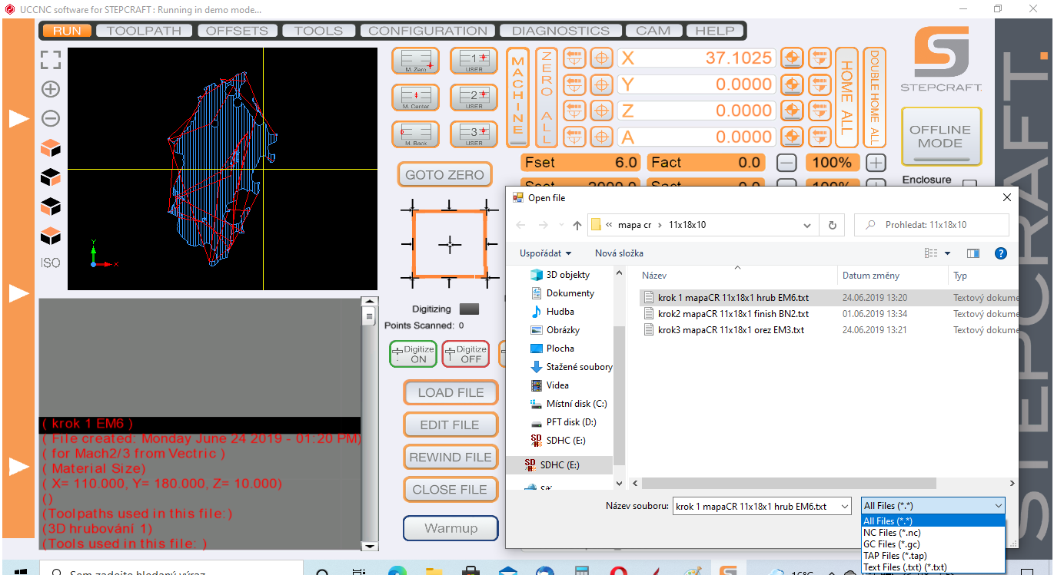The image size is (1054, 575).
Task: Open the DIAGNOSTICS tab
Action: point(560,31)
